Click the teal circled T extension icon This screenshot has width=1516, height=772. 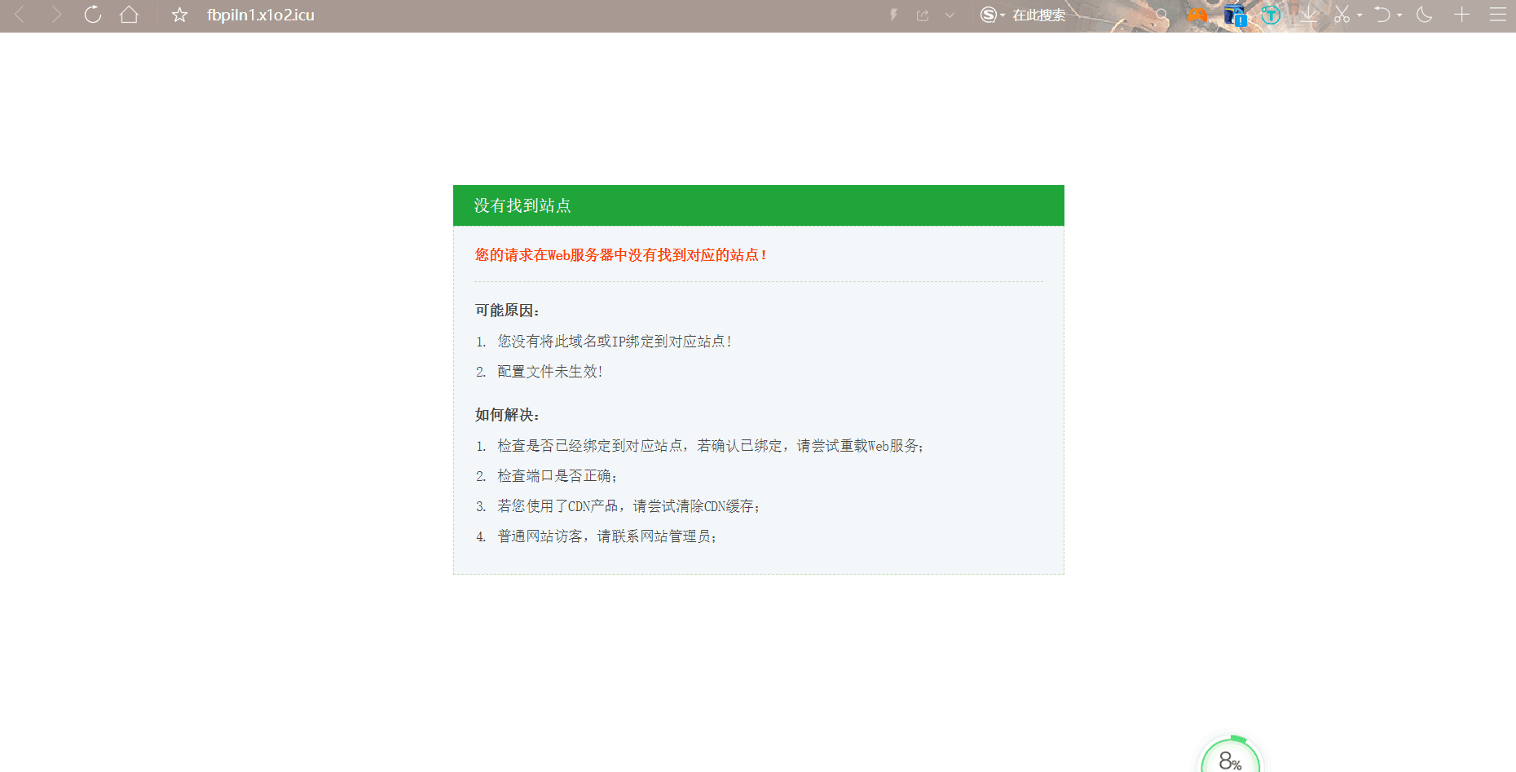(x=1271, y=15)
